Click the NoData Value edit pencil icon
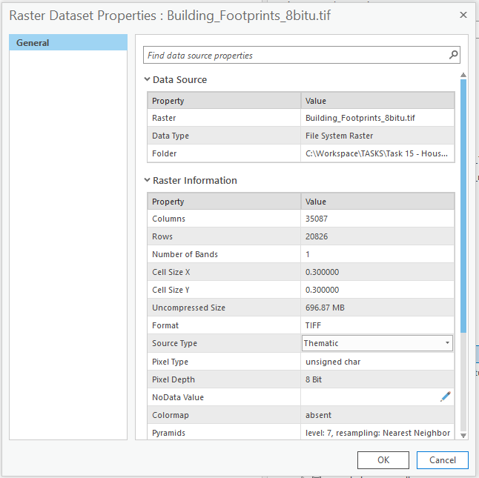This screenshot has width=479, height=478. point(445,397)
